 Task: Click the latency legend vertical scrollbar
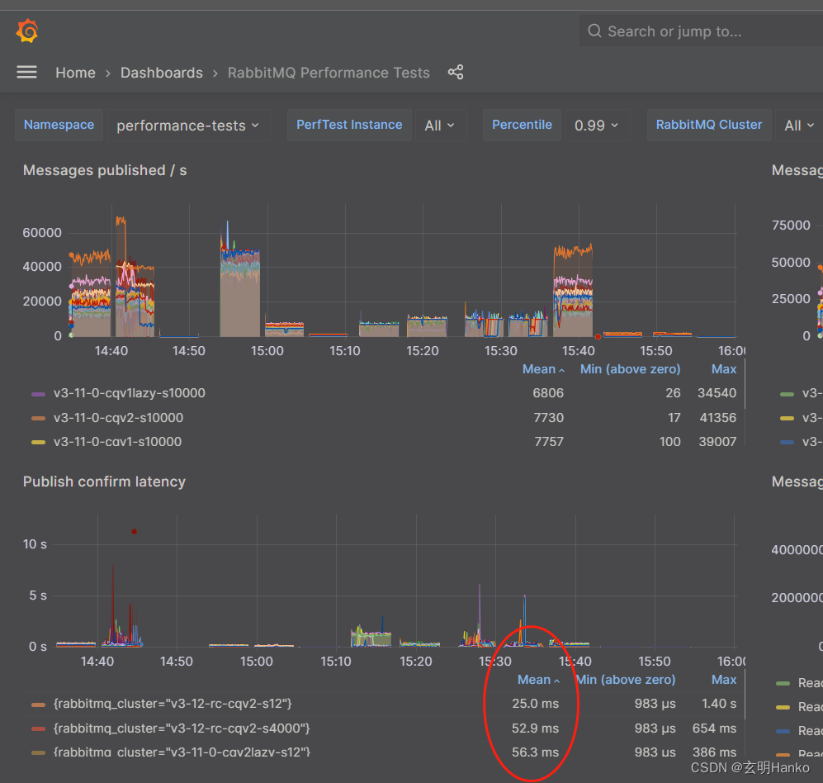745,695
